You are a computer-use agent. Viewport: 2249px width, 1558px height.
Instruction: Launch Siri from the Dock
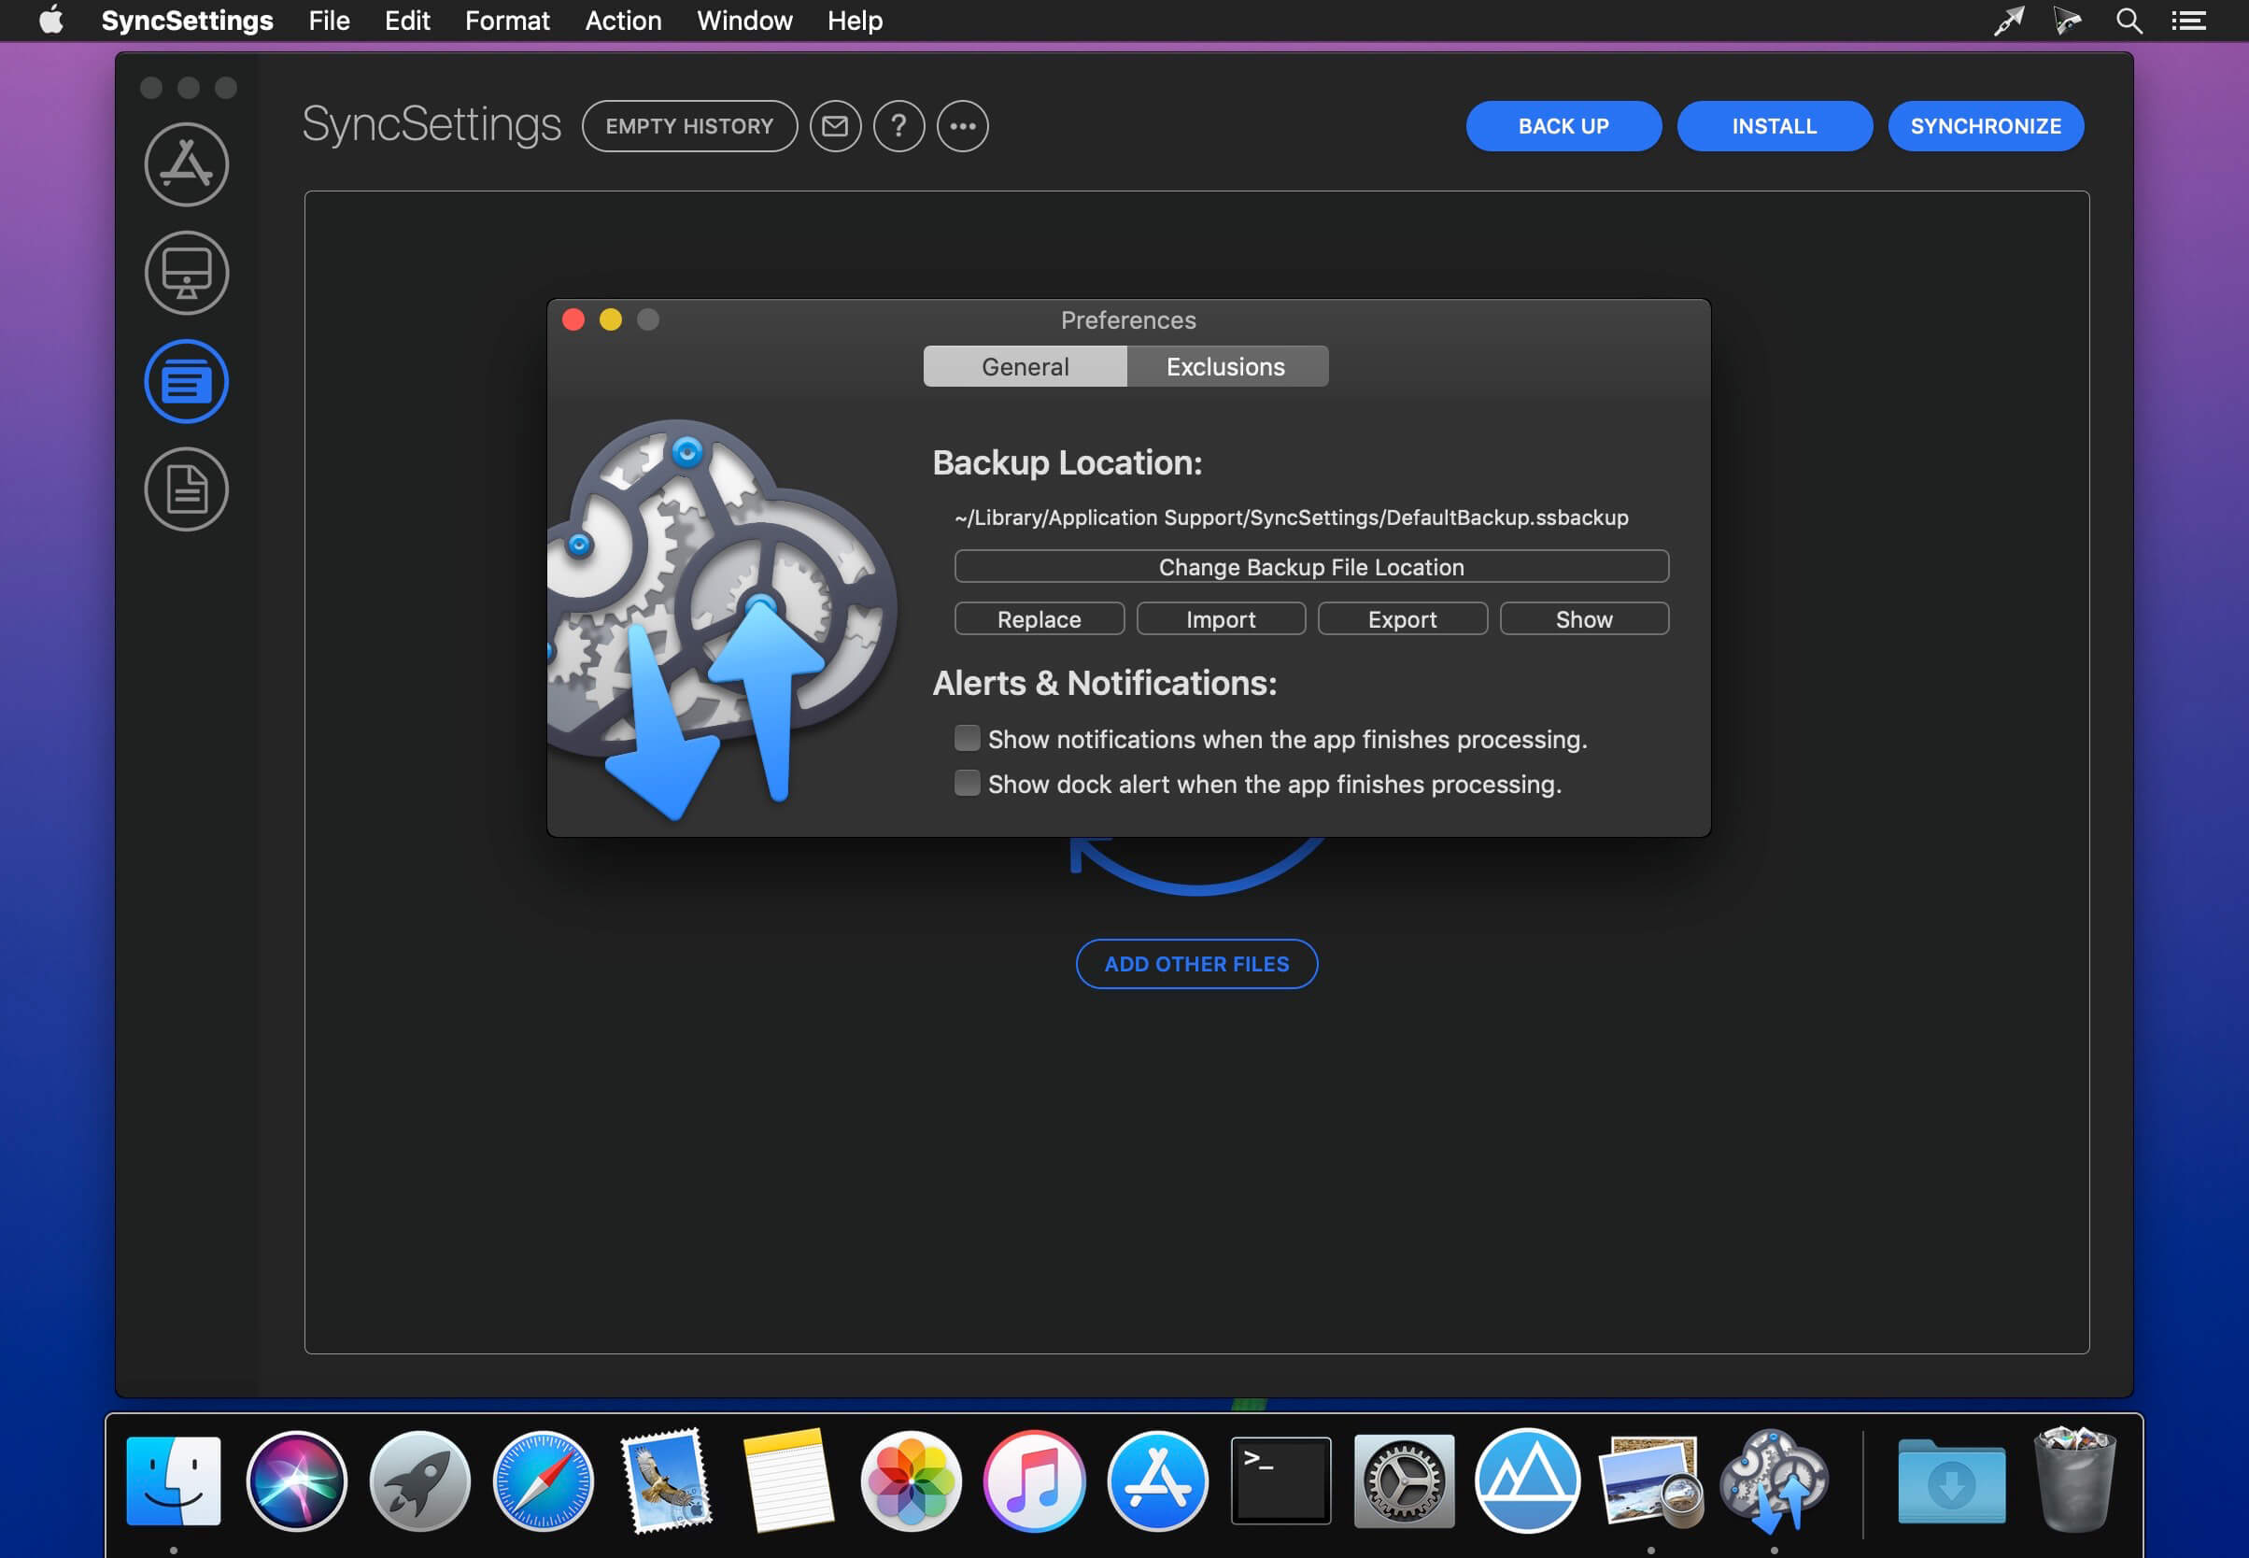[x=296, y=1480]
